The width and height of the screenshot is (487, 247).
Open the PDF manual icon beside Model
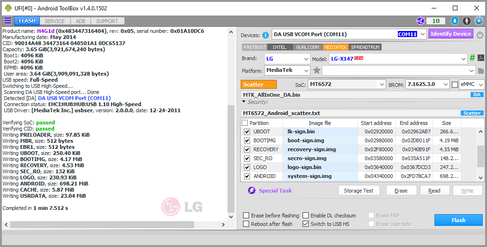point(481,58)
